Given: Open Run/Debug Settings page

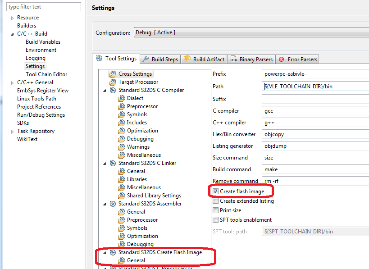Looking at the screenshot, I should click(x=41, y=115).
